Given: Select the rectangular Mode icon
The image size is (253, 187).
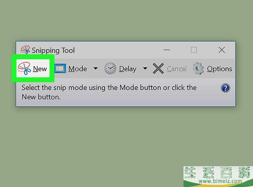Looking at the screenshot, I should 60,69.
